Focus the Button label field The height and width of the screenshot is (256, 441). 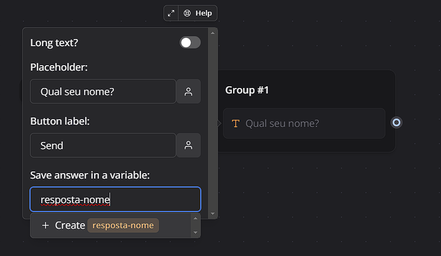103,145
